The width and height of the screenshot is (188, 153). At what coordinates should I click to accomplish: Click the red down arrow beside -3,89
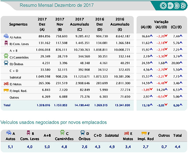point(151,89)
